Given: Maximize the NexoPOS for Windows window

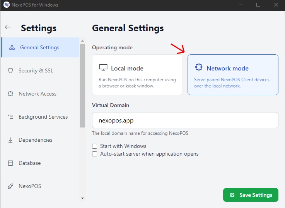Looking at the screenshot, I should (258, 5).
